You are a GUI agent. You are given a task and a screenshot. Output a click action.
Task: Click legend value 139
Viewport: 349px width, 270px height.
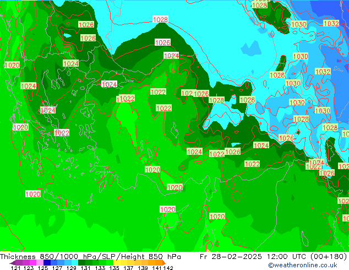pos(143,268)
